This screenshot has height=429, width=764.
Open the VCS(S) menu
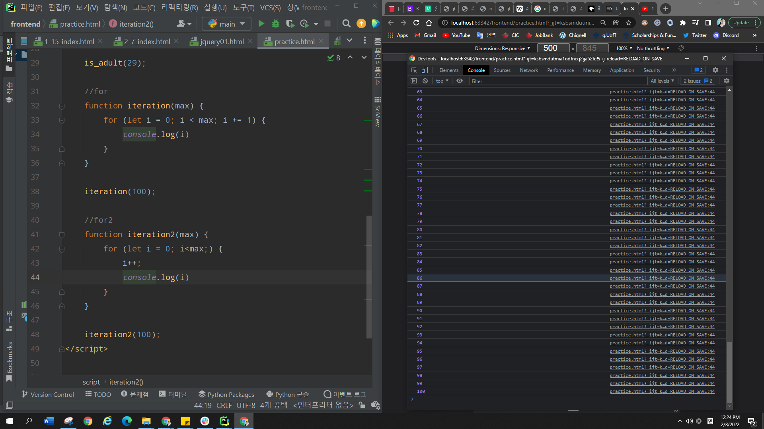tap(270, 8)
